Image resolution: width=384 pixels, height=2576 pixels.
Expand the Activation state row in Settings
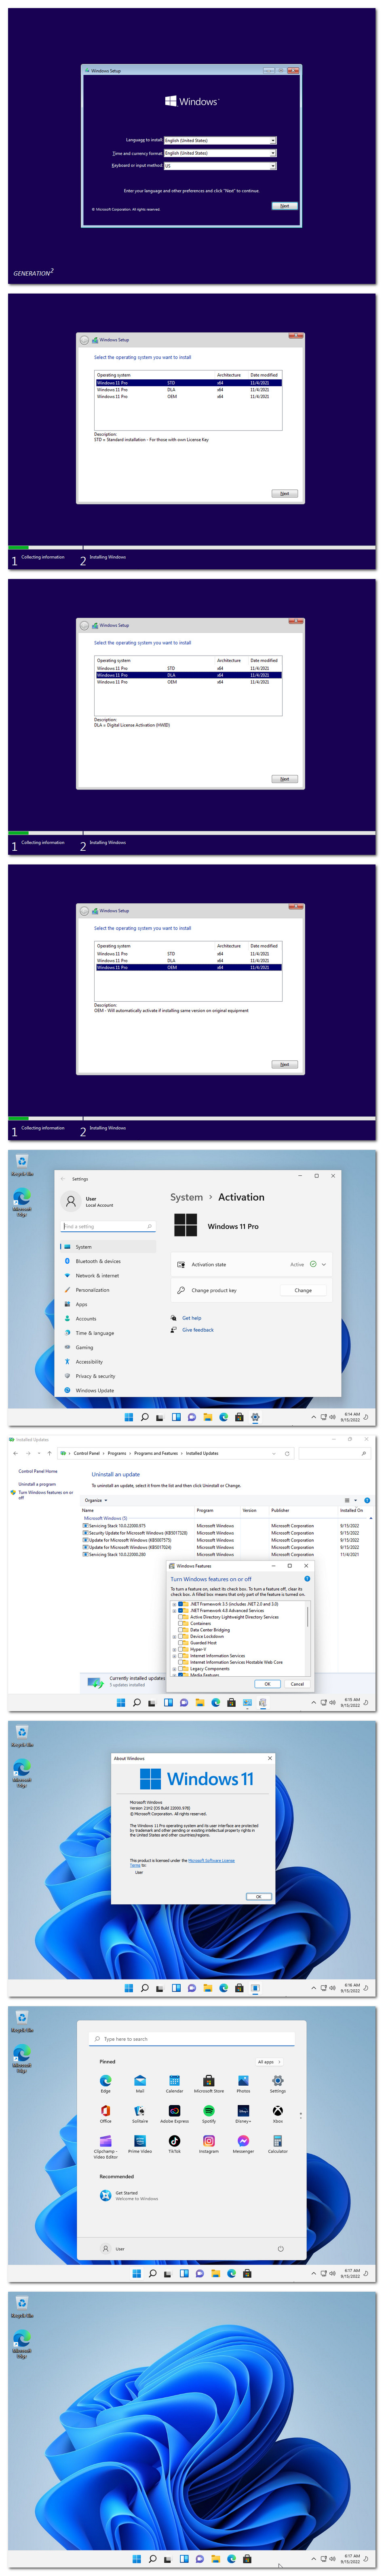coord(323,1264)
